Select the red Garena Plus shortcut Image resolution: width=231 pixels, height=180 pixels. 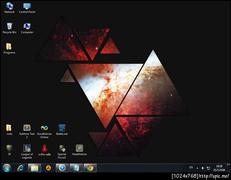[x=44, y=150]
